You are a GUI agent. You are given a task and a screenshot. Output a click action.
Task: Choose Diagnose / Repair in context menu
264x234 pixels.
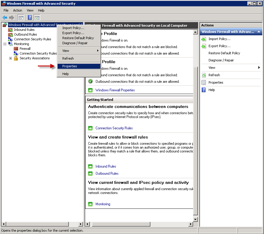click(79, 43)
